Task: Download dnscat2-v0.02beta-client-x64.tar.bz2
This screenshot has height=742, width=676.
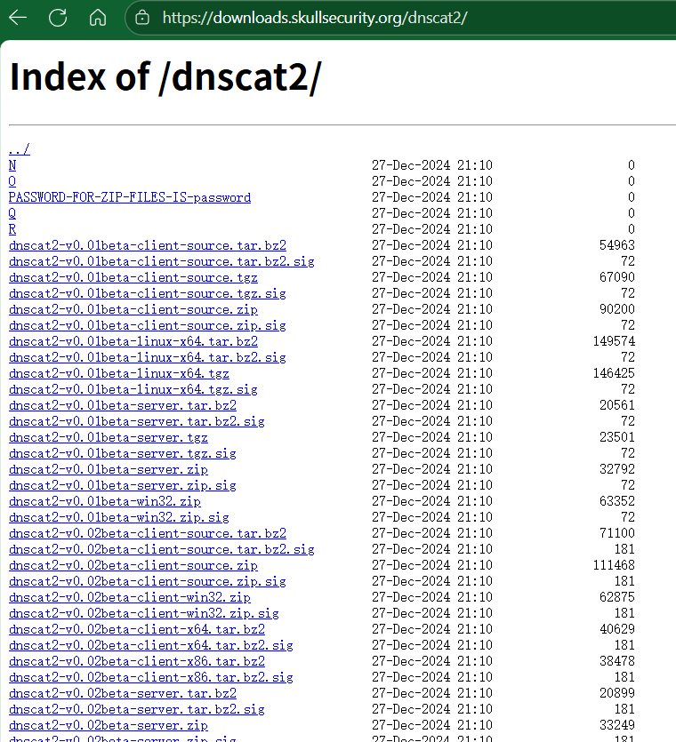Action: 137,629
